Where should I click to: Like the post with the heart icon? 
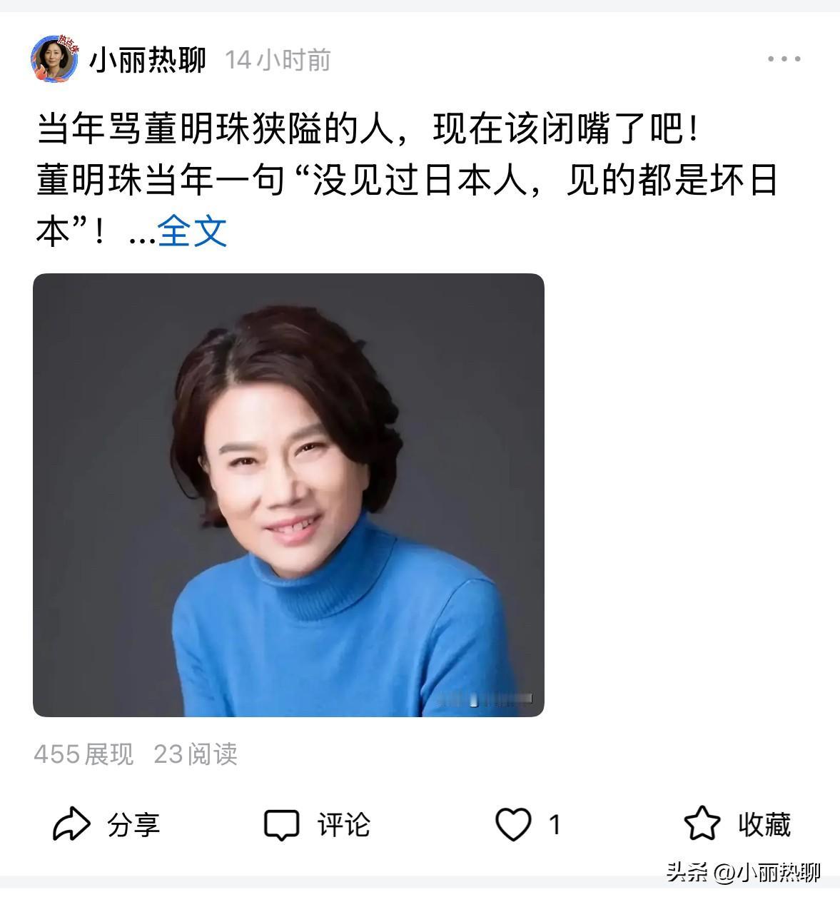coord(514,825)
